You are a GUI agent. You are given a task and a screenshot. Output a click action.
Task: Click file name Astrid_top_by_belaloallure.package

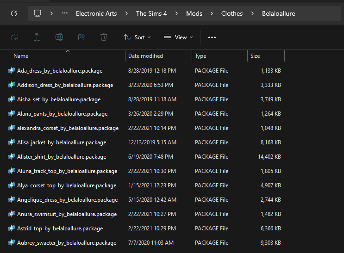pos(60,228)
